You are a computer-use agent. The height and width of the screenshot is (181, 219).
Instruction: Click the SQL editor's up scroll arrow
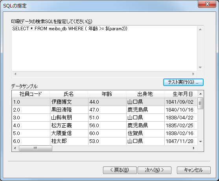(200, 29)
